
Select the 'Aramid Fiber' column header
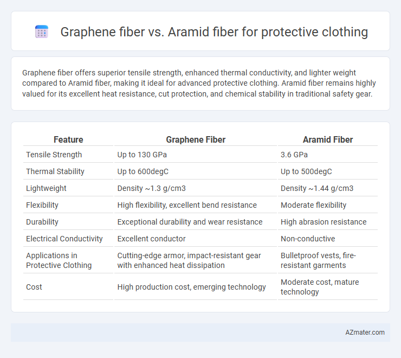click(x=328, y=139)
